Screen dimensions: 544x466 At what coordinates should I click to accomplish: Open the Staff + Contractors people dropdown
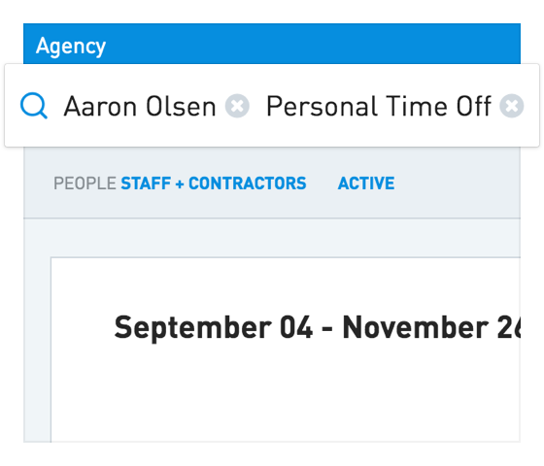coord(214,183)
